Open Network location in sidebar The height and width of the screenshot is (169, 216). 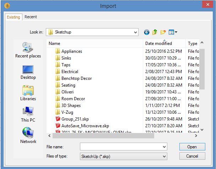pos(28,135)
